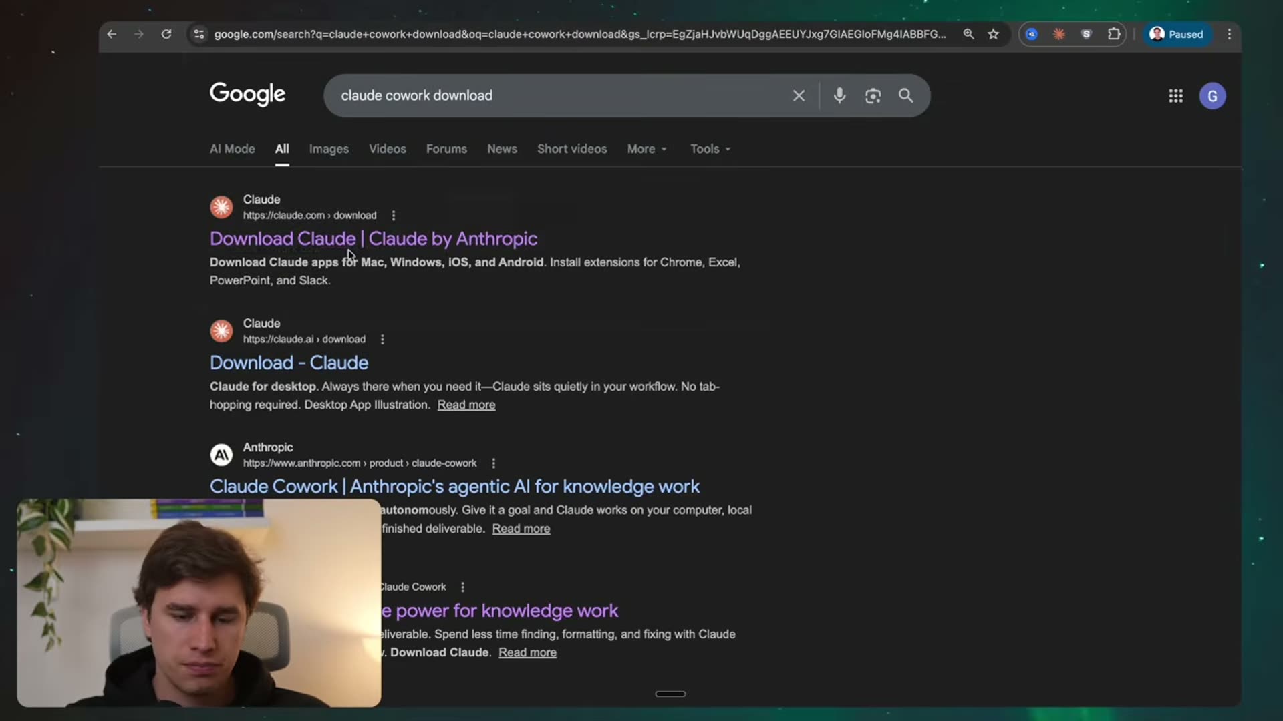Screen dimensions: 1283x721
Task: Go back using the browser back arrow
Action: click(x=112, y=34)
